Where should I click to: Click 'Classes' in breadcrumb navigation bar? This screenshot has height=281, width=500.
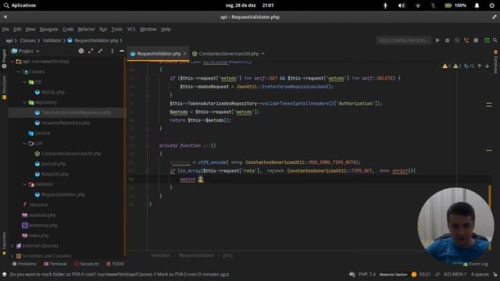(x=28, y=41)
